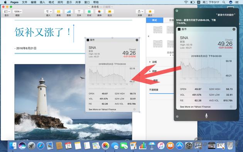Image resolution: width=243 pixels, height=152 pixels.
Task: Select the 样式 tab in format panel
Action: pos(155,20)
